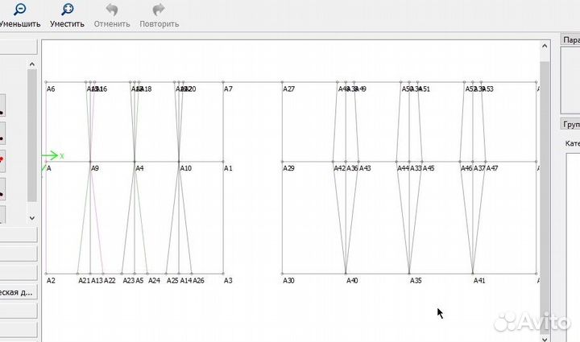Image resolution: width=580 pixels, height=342 pixels.
Task: Select point A3 at the bottom corner
Action: tap(224, 274)
